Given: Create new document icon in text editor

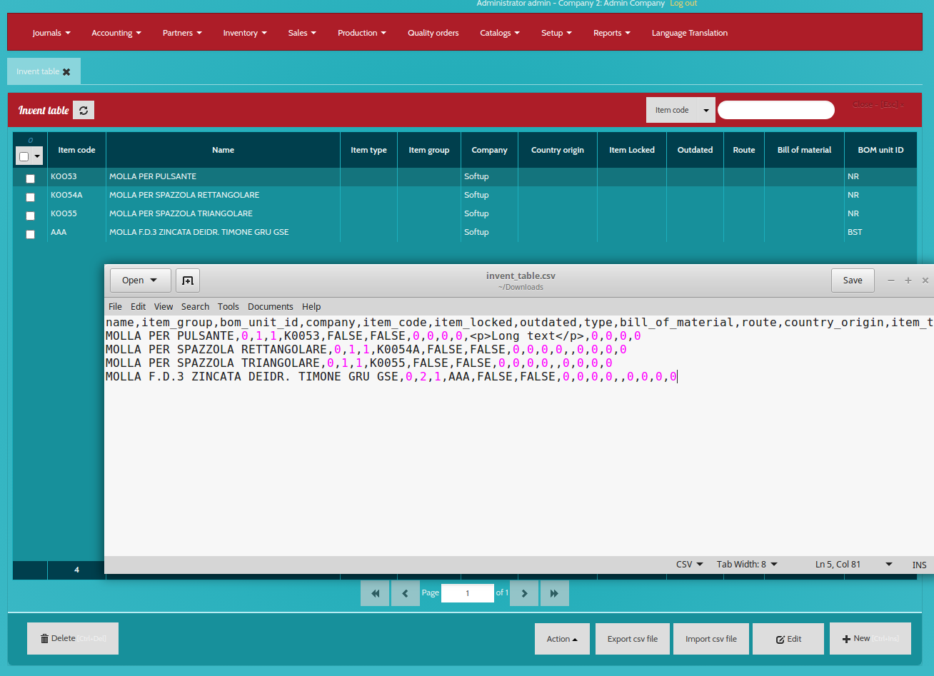Looking at the screenshot, I should 188,281.
